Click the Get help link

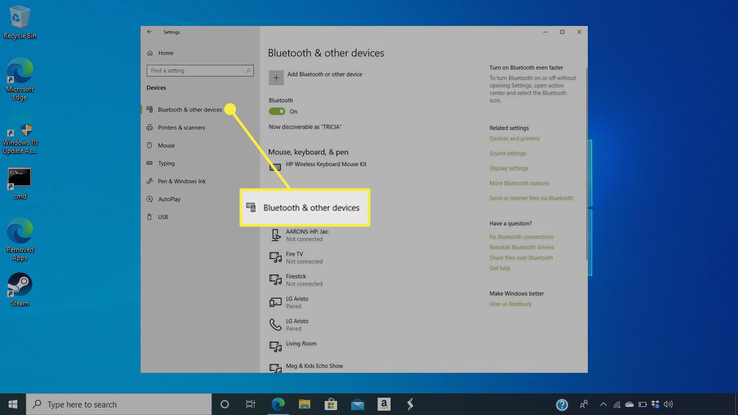point(500,268)
